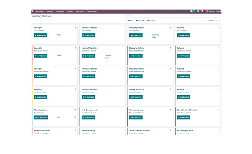
Task: Open the apps grid menu icon
Action: tap(32, 11)
